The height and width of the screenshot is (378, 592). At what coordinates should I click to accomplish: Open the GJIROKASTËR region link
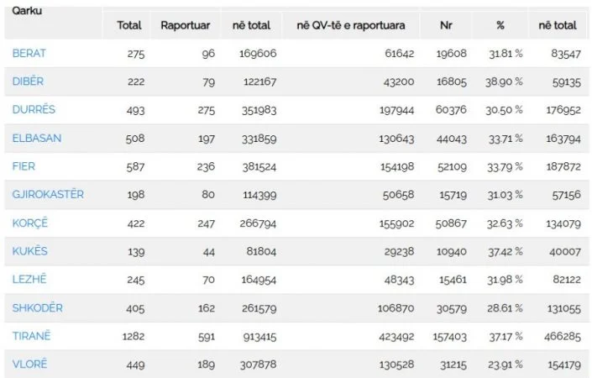(48, 195)
